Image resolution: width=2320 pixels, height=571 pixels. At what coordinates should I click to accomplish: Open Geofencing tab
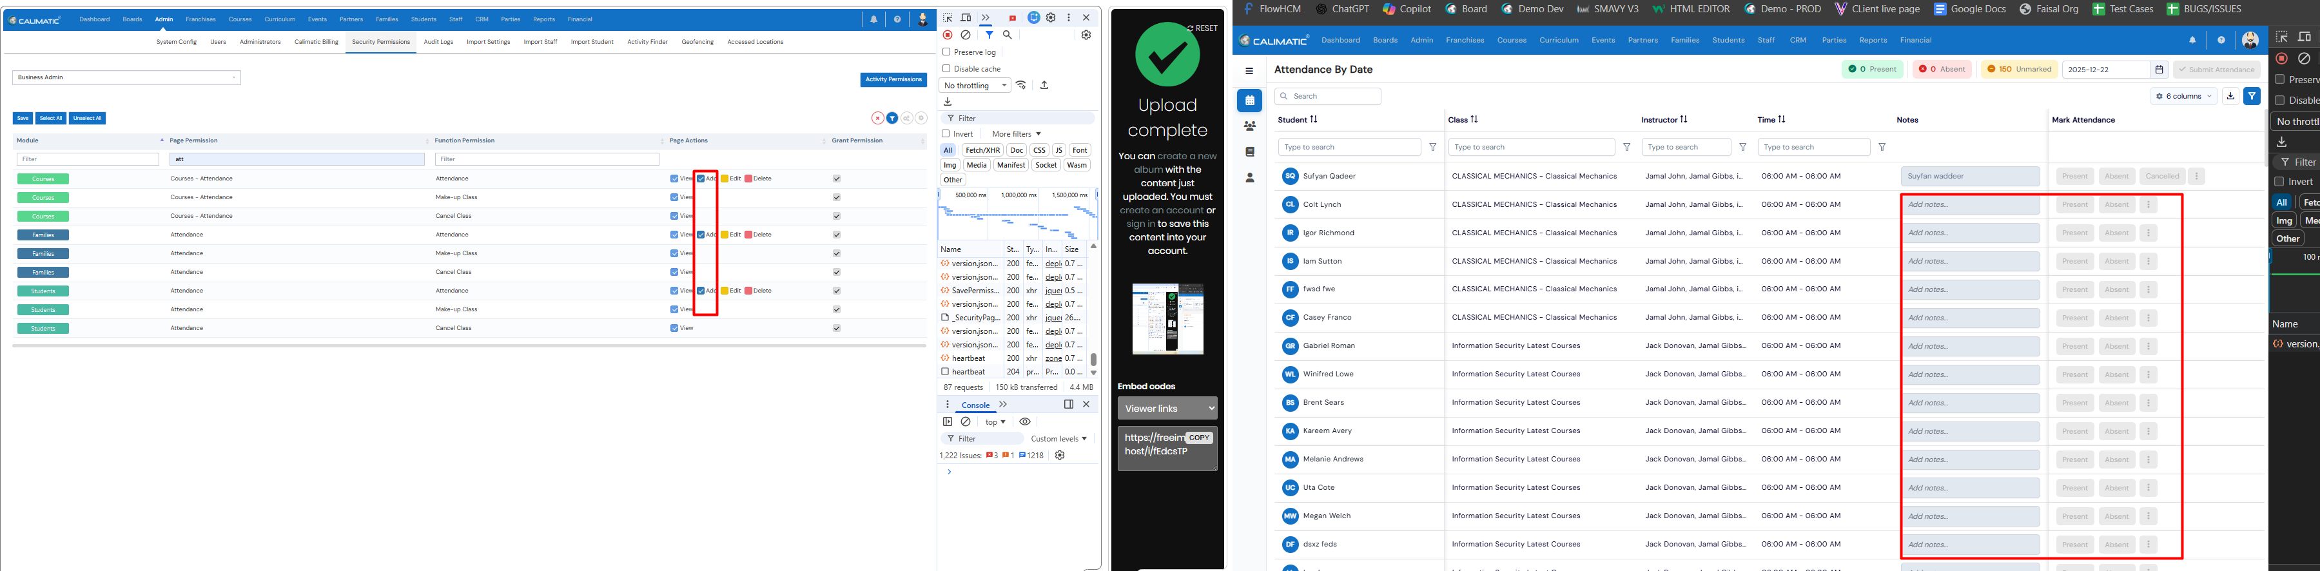[697, 41]
